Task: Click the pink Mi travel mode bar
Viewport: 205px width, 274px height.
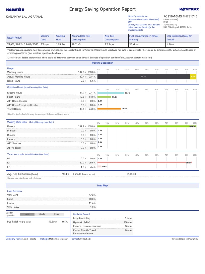Action: (144, 162)
